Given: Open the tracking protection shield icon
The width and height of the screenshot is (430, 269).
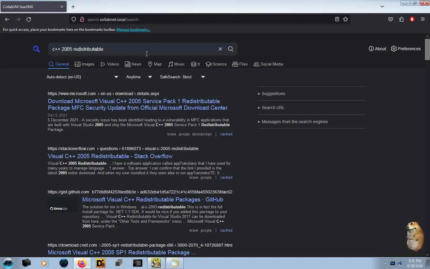Looking at the screenshot, I should tap(74, 19).
